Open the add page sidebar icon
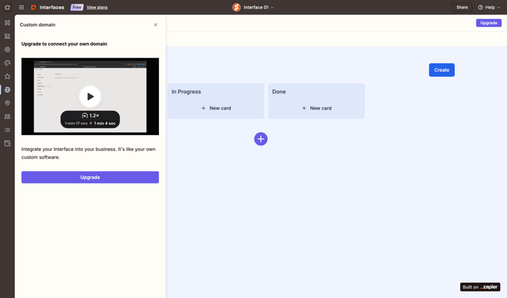 tap(7, 36)
